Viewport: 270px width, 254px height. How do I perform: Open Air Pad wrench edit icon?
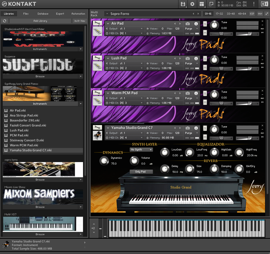(x=97, y=23)
